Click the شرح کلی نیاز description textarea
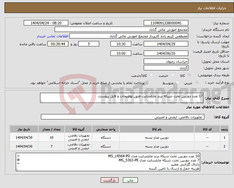Screen dimensions: 234x188 pyautogui.click(x=122, y=98)
